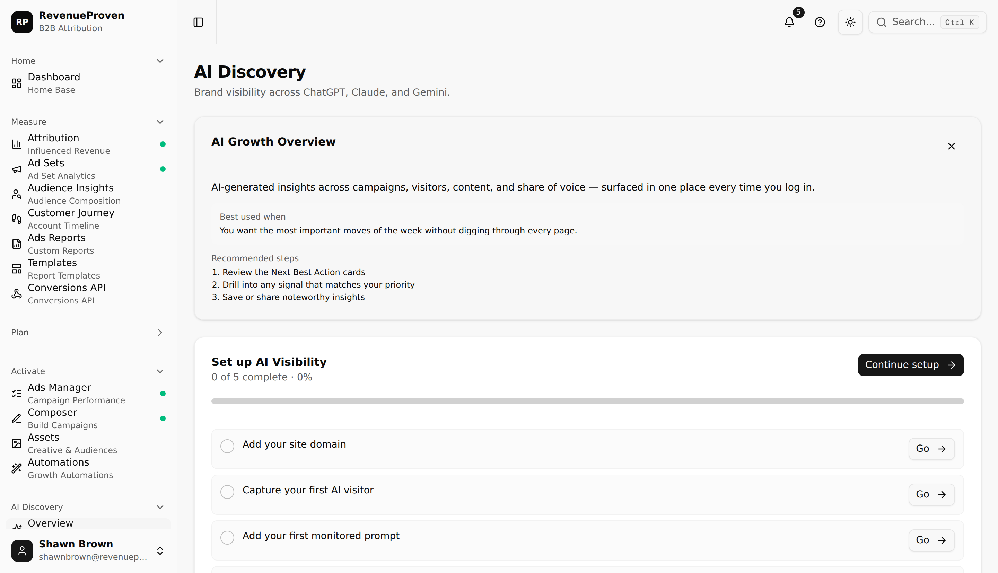The height and width of the screenshot is (573, 998).
Task: Click the green status dot beside Ads Manager
Action: point(163,394)
